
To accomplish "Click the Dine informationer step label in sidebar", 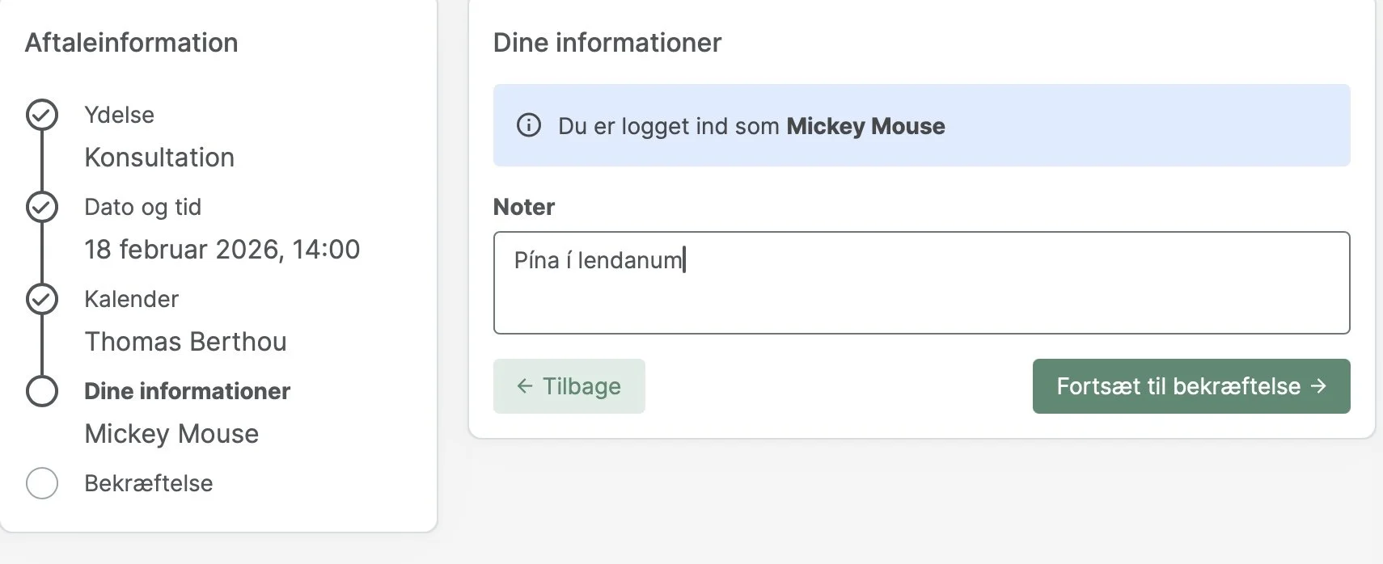I will click(x=187, y=391).
